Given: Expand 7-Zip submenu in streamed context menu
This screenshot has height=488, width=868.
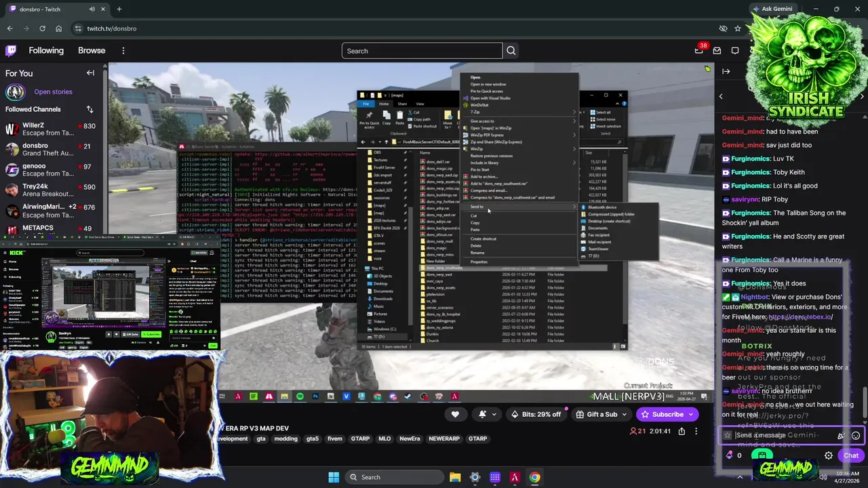Looking at the screenshot, I should pos(519,112).
